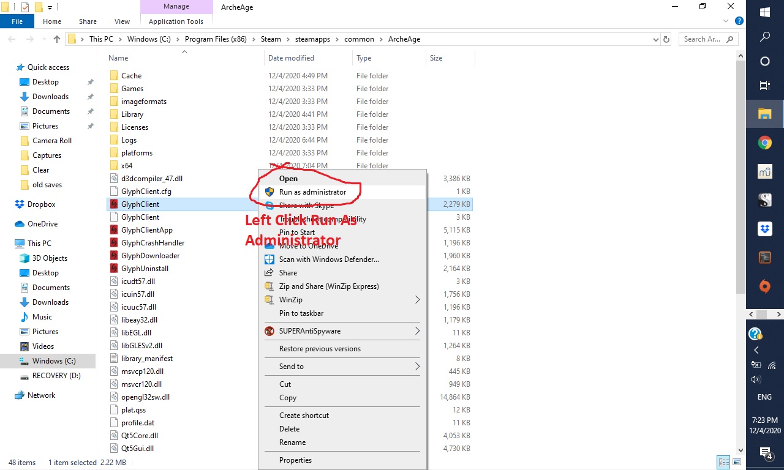Choose Run as administrator
The image size is (784, 470).
click(x=342, y=192)
